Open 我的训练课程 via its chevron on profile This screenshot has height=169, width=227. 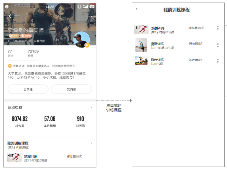point(91,143)
